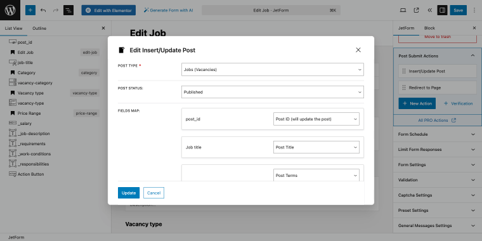Select the _responsibilities textarea icon

[12, 164]
